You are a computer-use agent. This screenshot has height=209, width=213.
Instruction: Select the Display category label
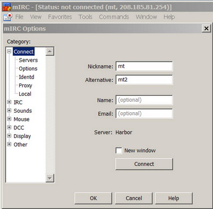click(x=22, y=136)
